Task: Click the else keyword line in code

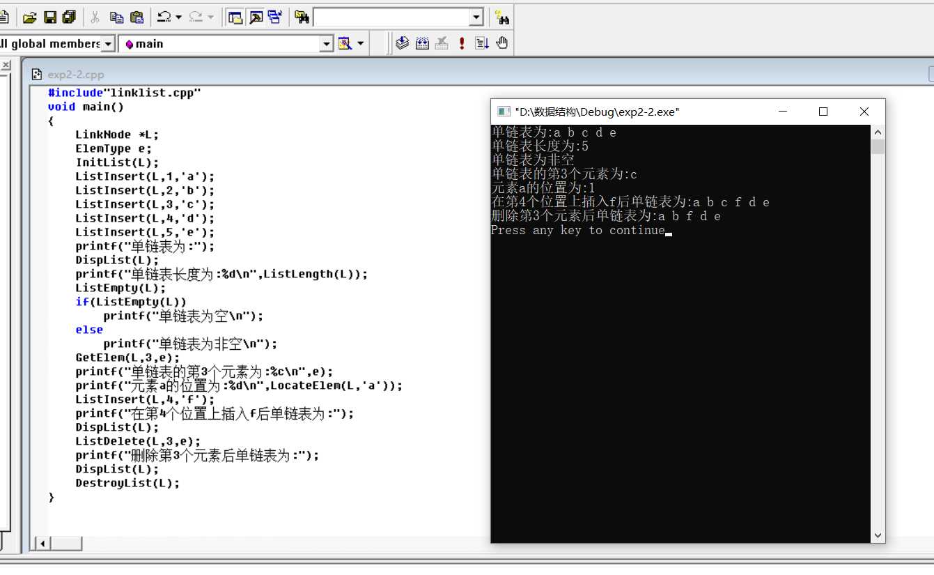Action: click(x=89, y=330)
